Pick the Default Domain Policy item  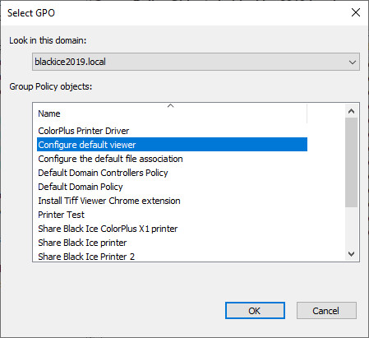(172, 187)
